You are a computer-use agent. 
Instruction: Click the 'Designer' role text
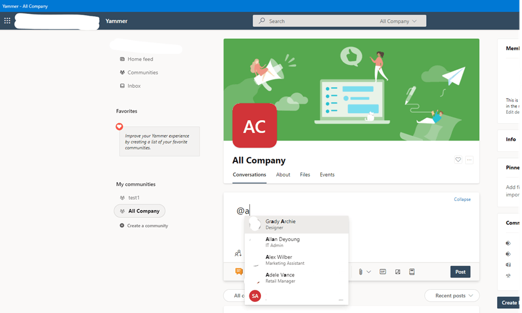click(x=274, y=228)
